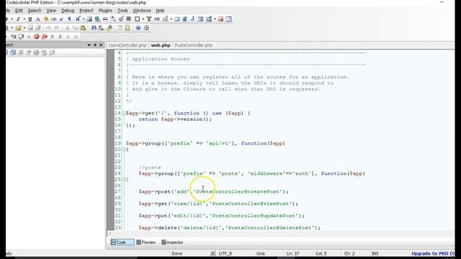Screen dimensions: 461x259
Task: Start debugging with the green play icon
Action: [53, 37]
